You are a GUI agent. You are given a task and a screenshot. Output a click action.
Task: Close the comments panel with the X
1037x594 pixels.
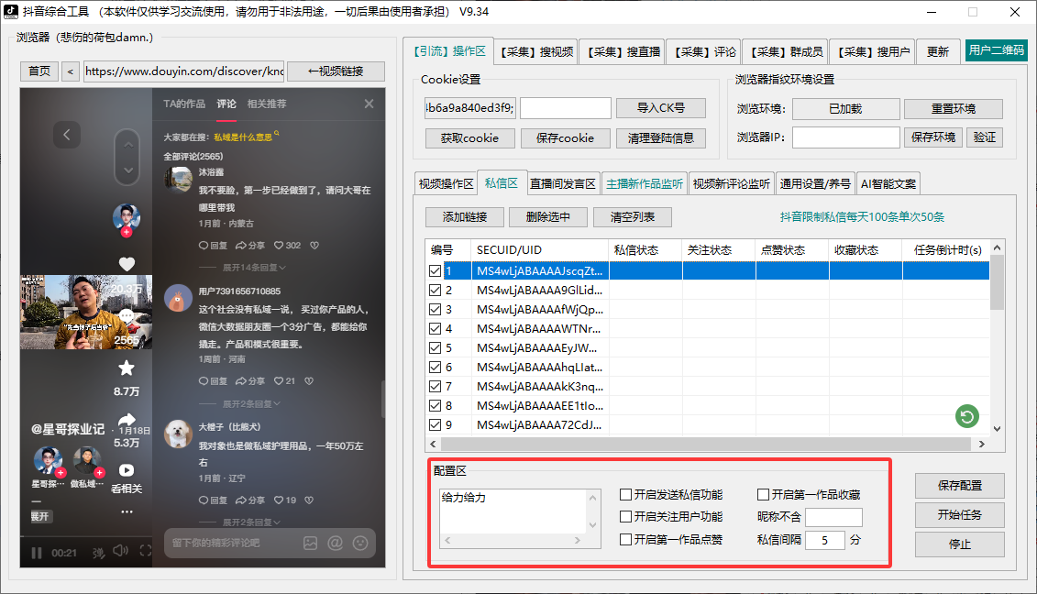(x=369, y=104)
